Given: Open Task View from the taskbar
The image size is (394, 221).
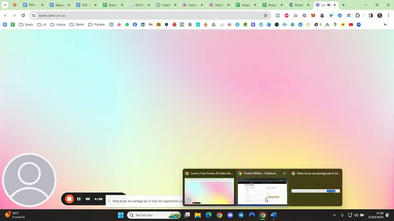Looking at the screenshot, I should pyautogui.click(x=187, y=215).
